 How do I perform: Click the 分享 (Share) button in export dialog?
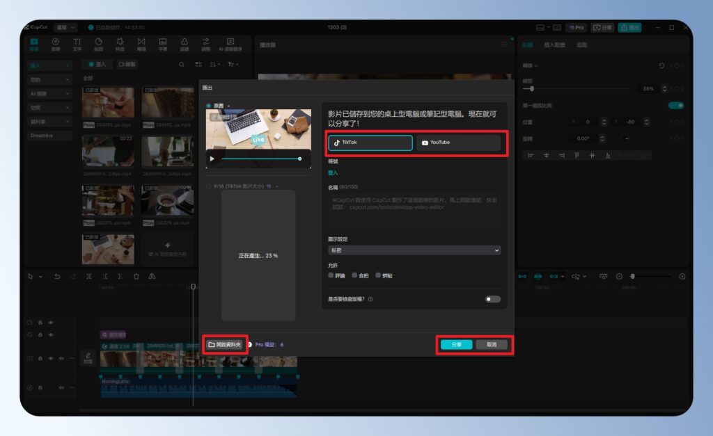(x=456, y=344)
